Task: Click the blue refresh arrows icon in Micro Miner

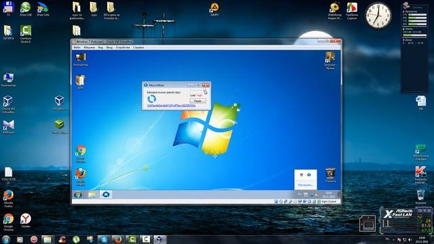Action: coord(151,99)
